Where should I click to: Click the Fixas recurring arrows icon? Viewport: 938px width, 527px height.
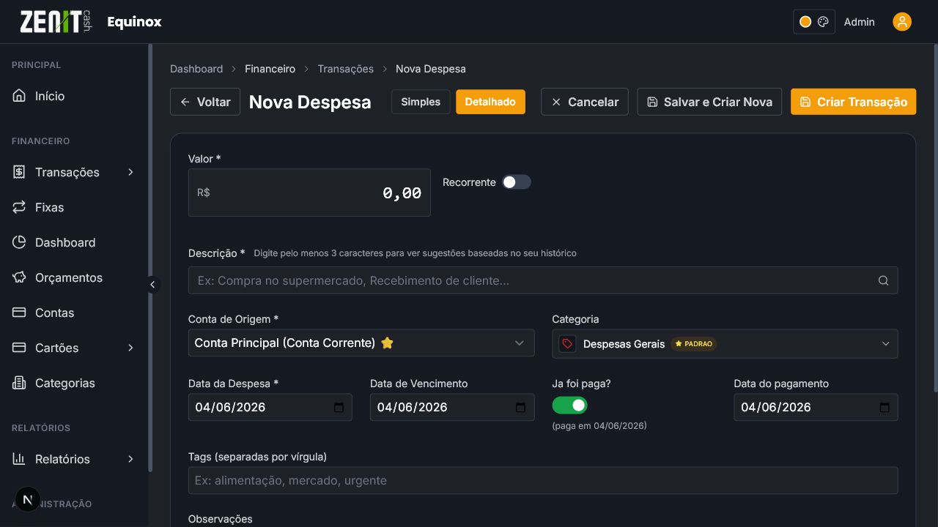pos(19,207)
